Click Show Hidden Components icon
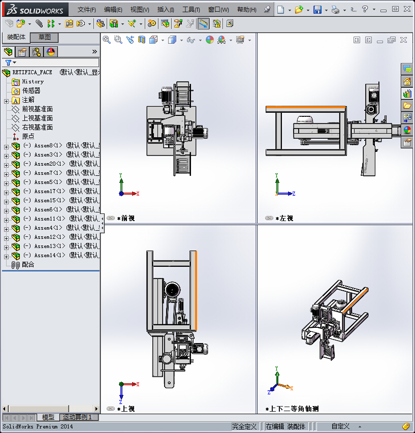 click(101, 23)
